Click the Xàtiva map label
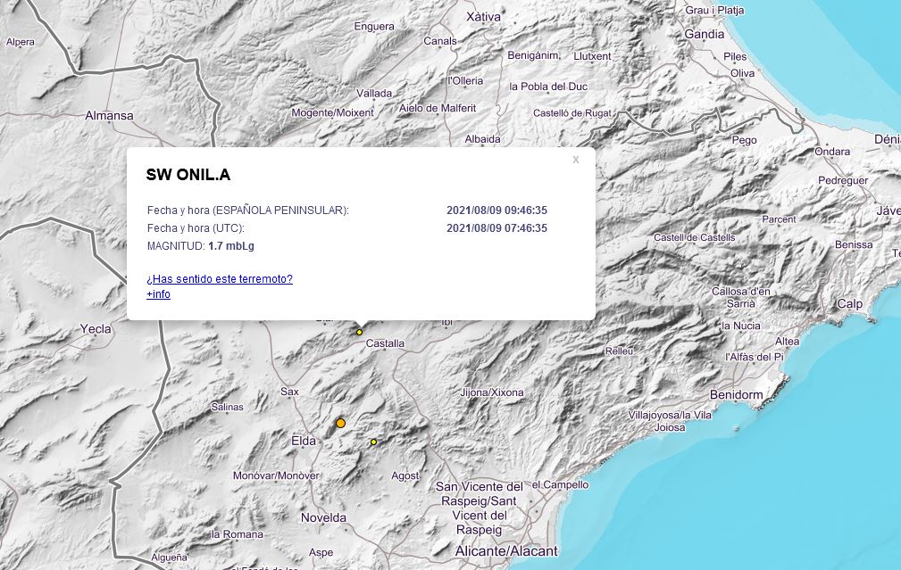This screenshot has height=570, width=901. [483, 17]
